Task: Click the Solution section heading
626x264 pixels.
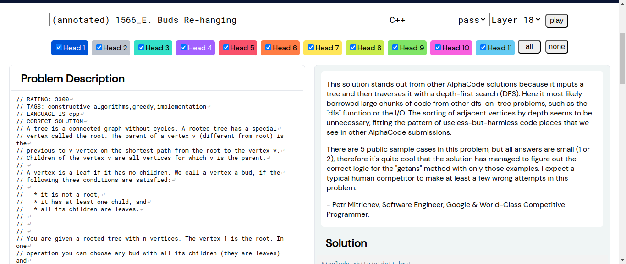Action: pyautogui.click(x=346, y=243)
